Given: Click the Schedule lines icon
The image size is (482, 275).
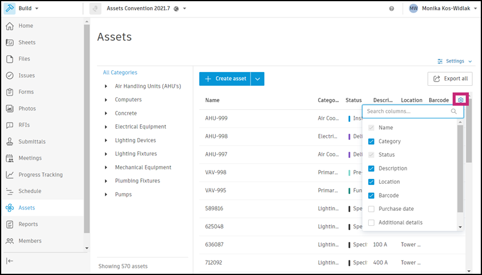Looking at the screenshot, I should coord(10,191).
